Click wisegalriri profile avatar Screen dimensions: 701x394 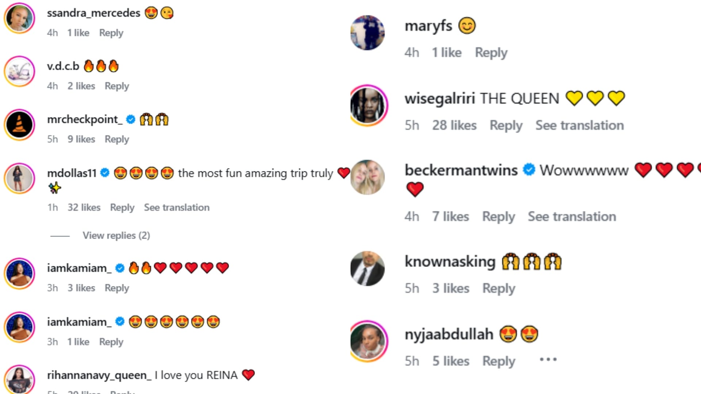point(369,105)
